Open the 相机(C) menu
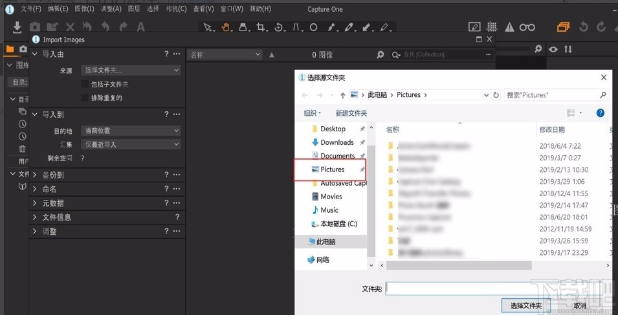This screenshot has height=315, width=618. coord(176,8)
